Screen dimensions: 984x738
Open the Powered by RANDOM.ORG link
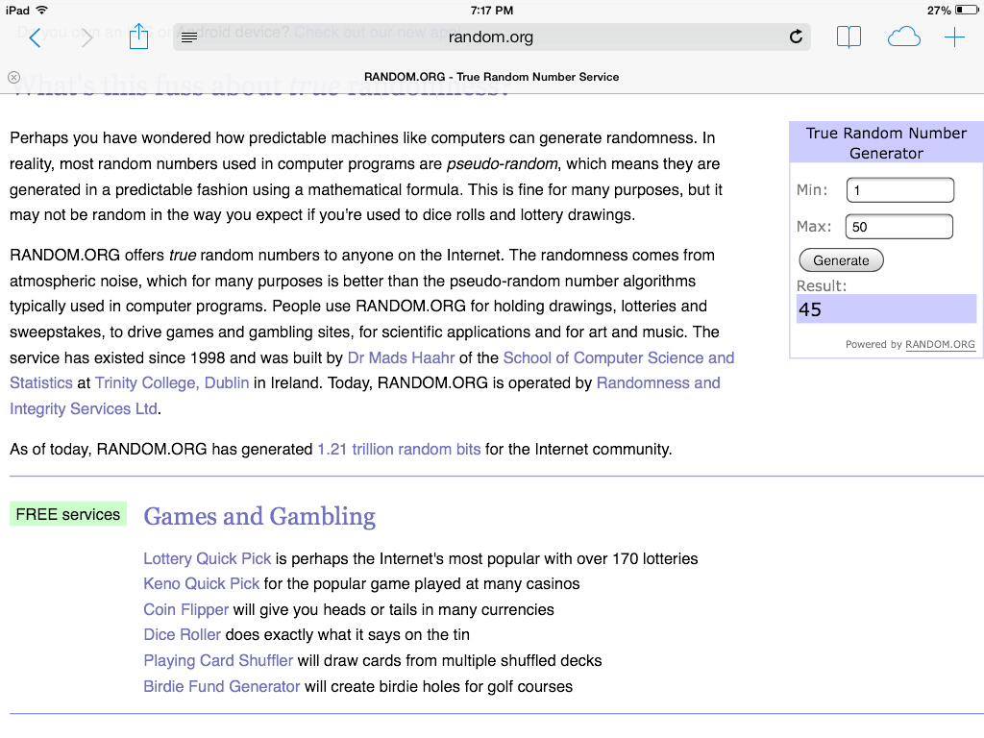coord(940,345)
